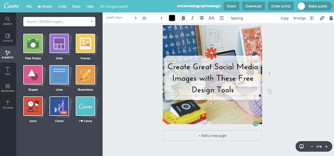Expand the image search dropdown arrow

click(x=92, y=22)
